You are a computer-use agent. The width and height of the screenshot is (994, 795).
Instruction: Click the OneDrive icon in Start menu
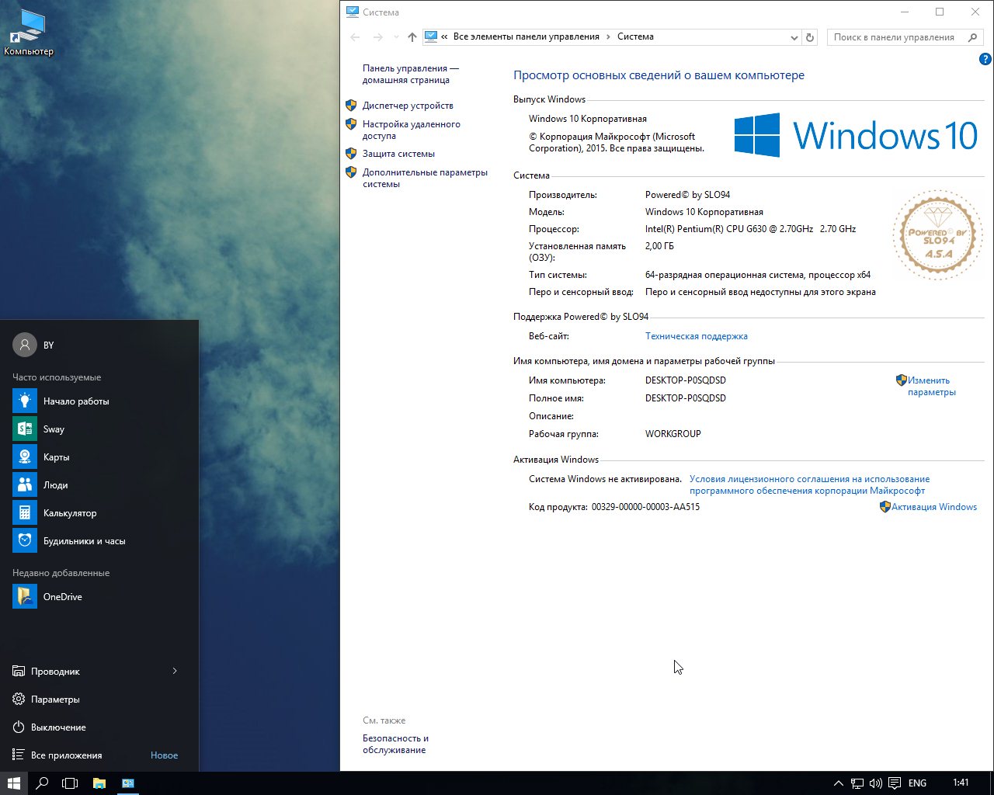point(25,597)
